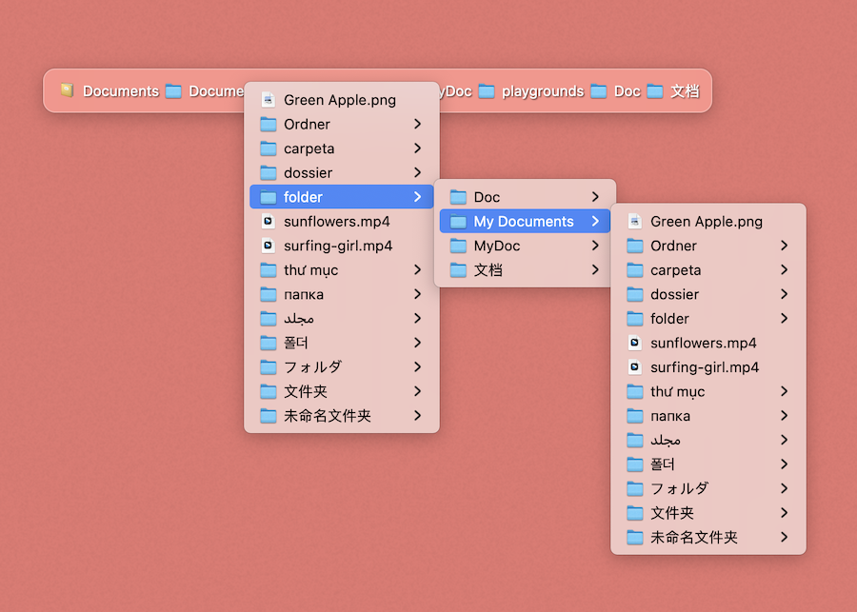Click the 文档 folder icon in the path bar

(x=655, y=91)
